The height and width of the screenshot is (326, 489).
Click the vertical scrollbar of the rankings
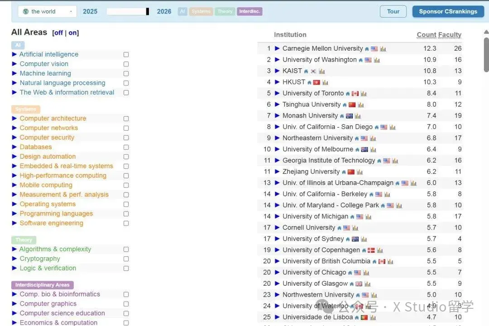click(x=486, y=55)
